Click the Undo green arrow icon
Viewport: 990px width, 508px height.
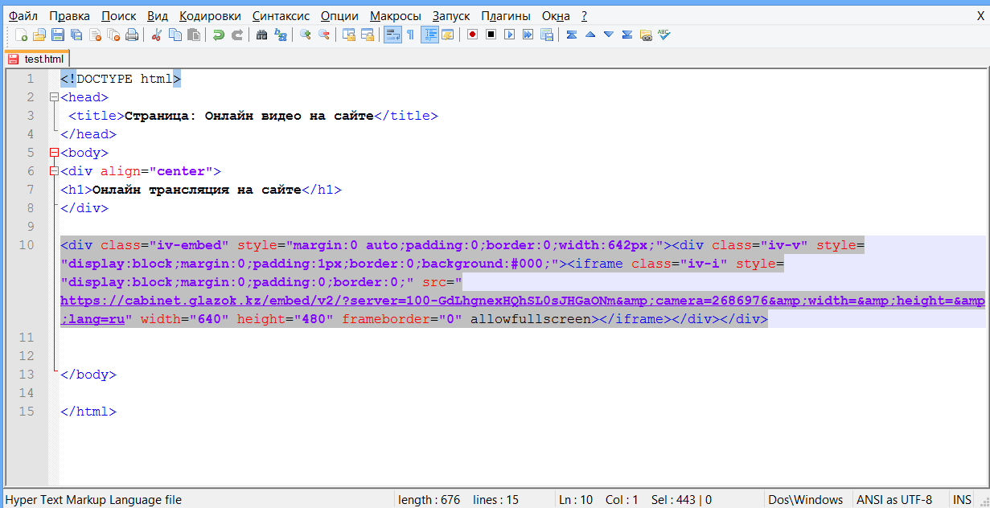point(218,35)
